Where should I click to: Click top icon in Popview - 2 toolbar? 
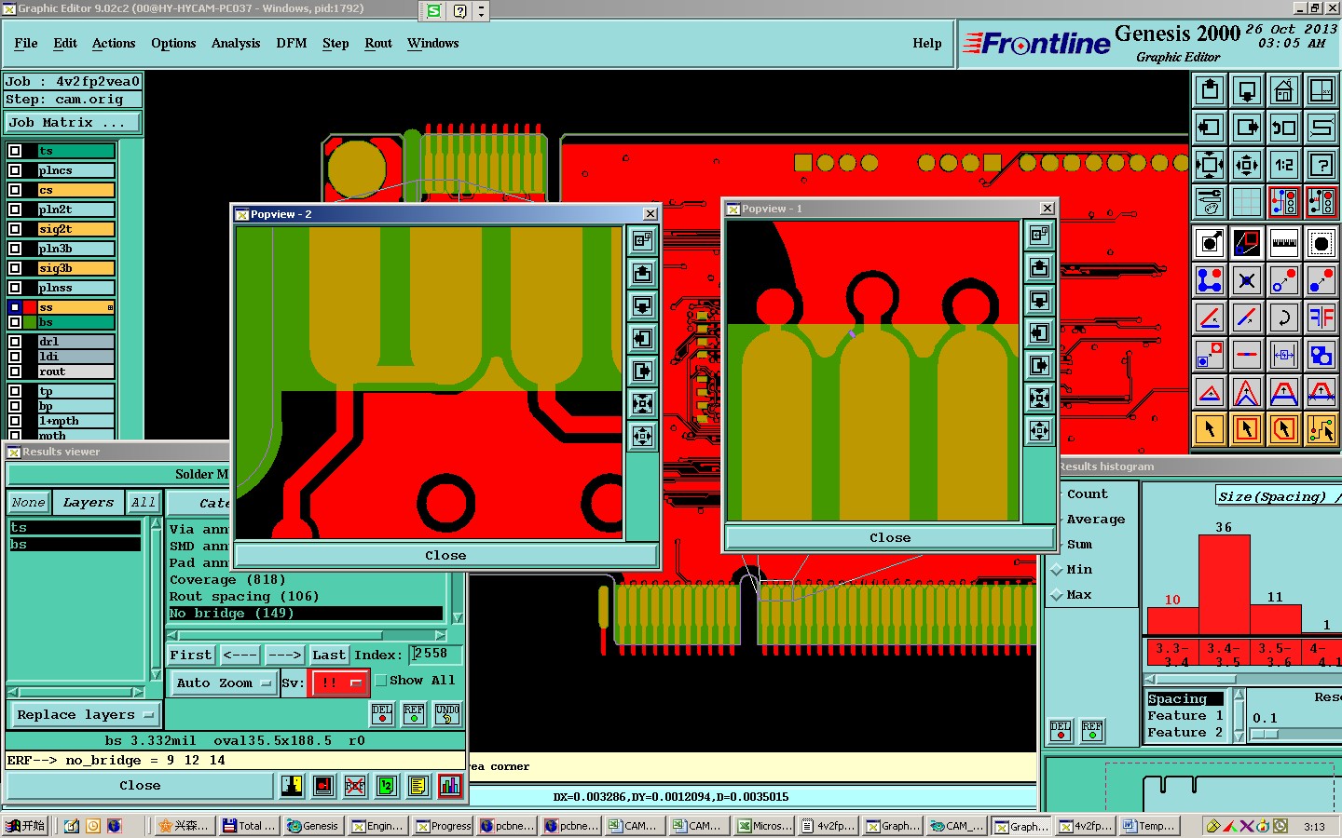click(x=643, y=240)
